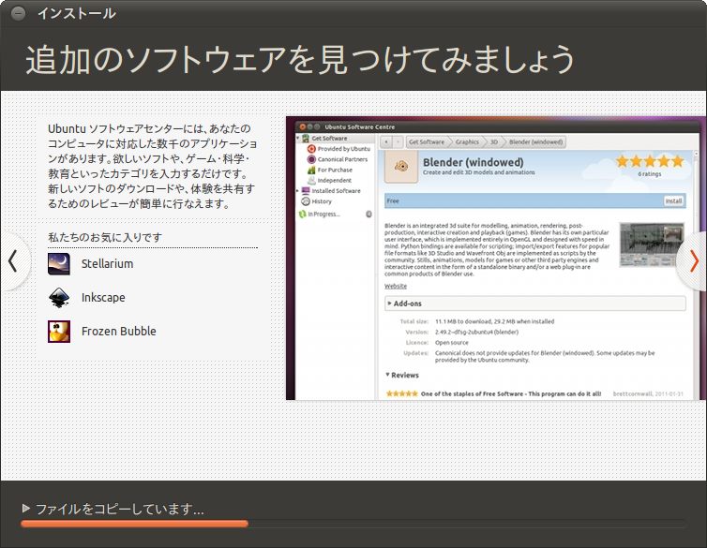Open the Blender Website link
The image size is (707, 548).
tap(396, 286)
